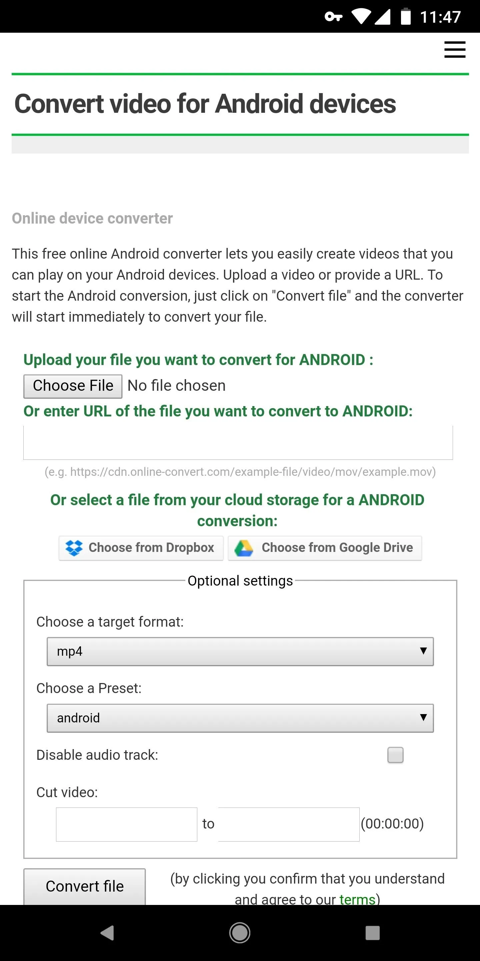Screen dimensions: 480x961
Task: Focus the file URL input field
Action: coord(238,443)
